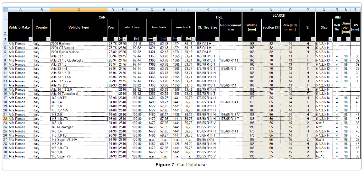Select the 185/65 R14 replacement size cell
The width and height of the screenshot is (364, 172).
(x=231, y=85)
